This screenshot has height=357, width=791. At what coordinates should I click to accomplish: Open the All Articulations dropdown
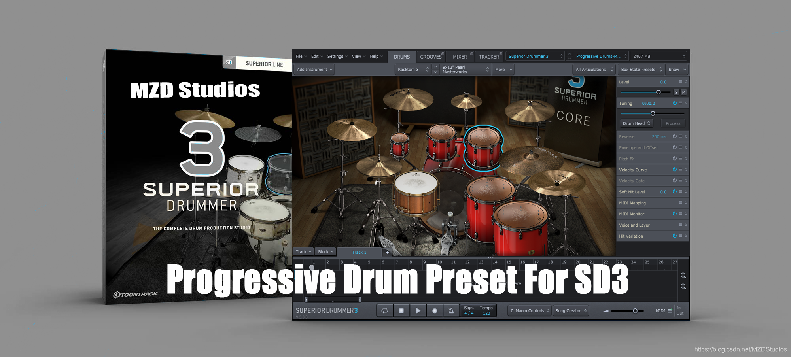tap(594, 70)
